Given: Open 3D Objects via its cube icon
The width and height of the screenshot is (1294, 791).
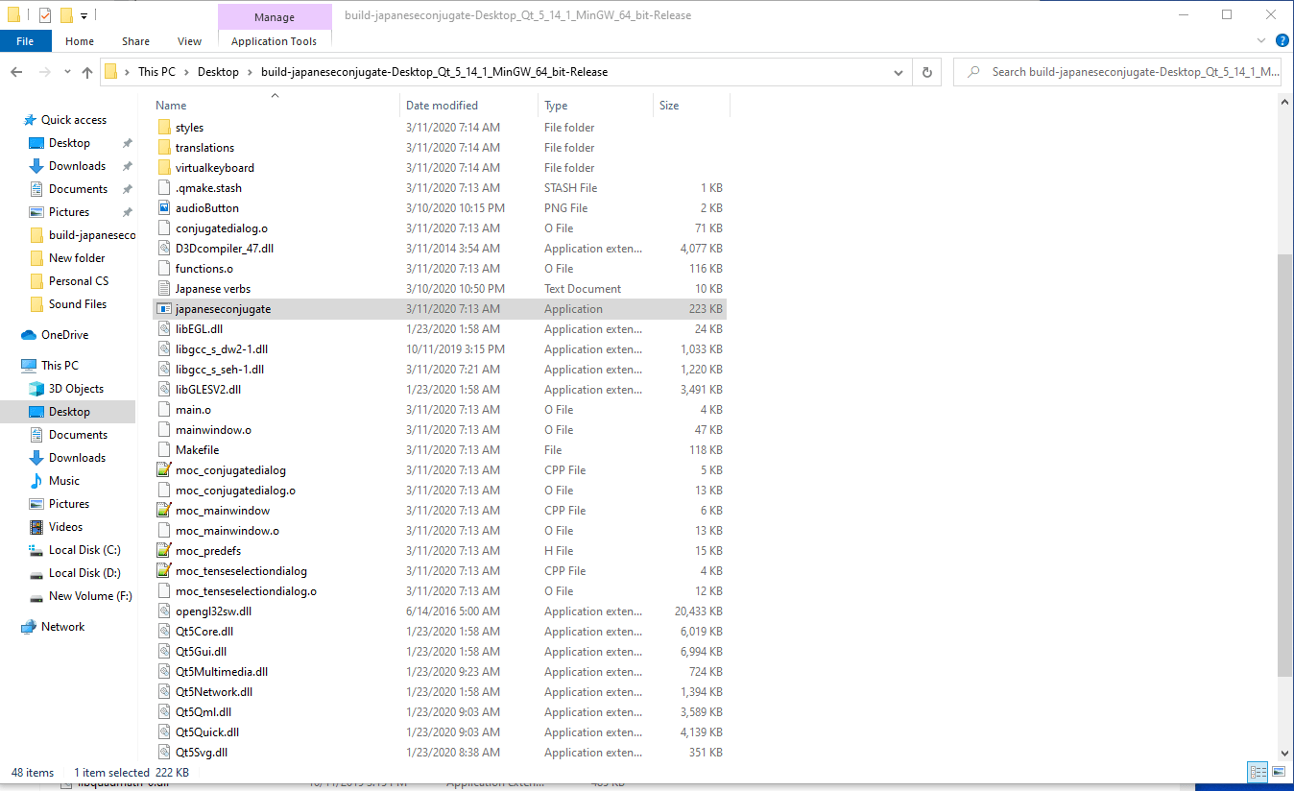Looking at the screenshot, I should click(x=36, y=389).
